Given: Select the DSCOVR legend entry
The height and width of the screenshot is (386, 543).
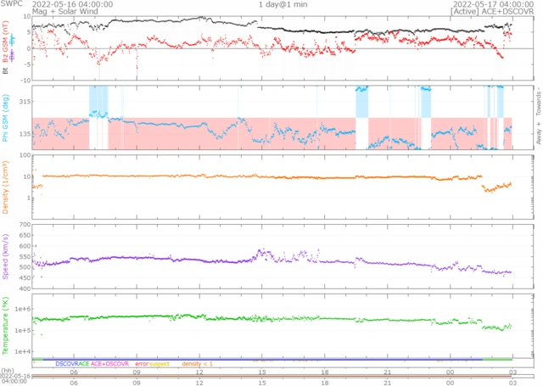Looking at the screenshot, I should (67, 364).
